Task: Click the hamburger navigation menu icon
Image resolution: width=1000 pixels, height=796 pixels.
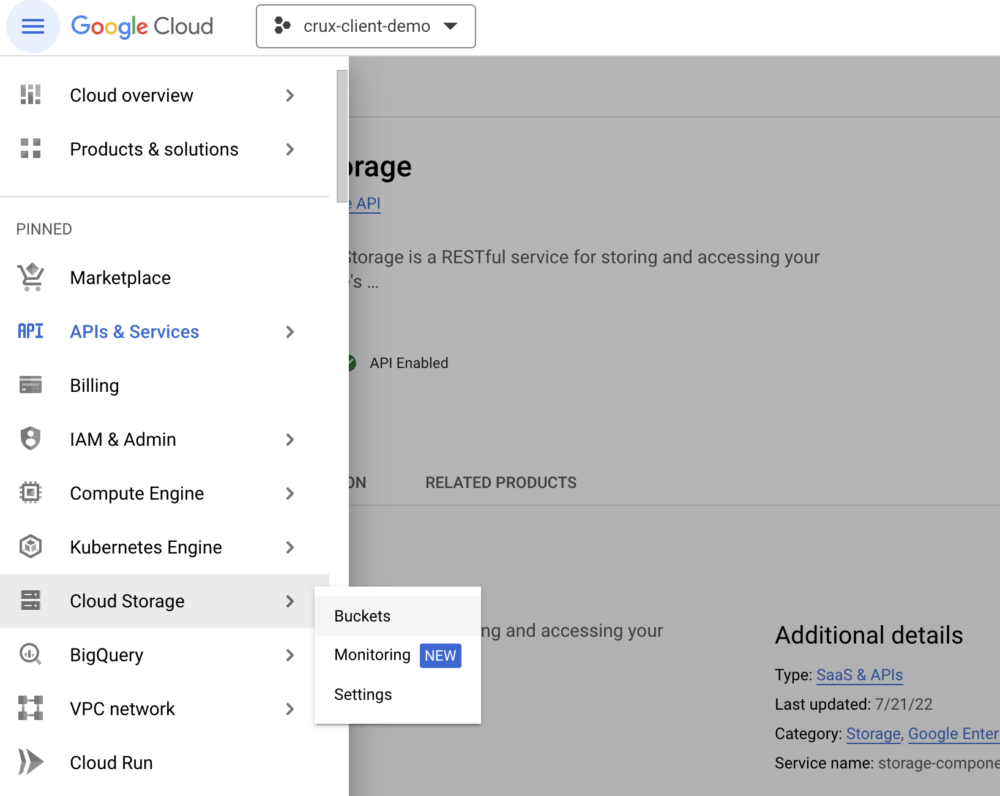Action: 33,26
